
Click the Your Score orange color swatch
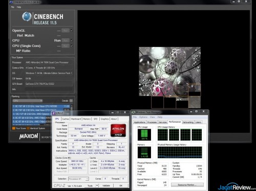tap(14, 128)
